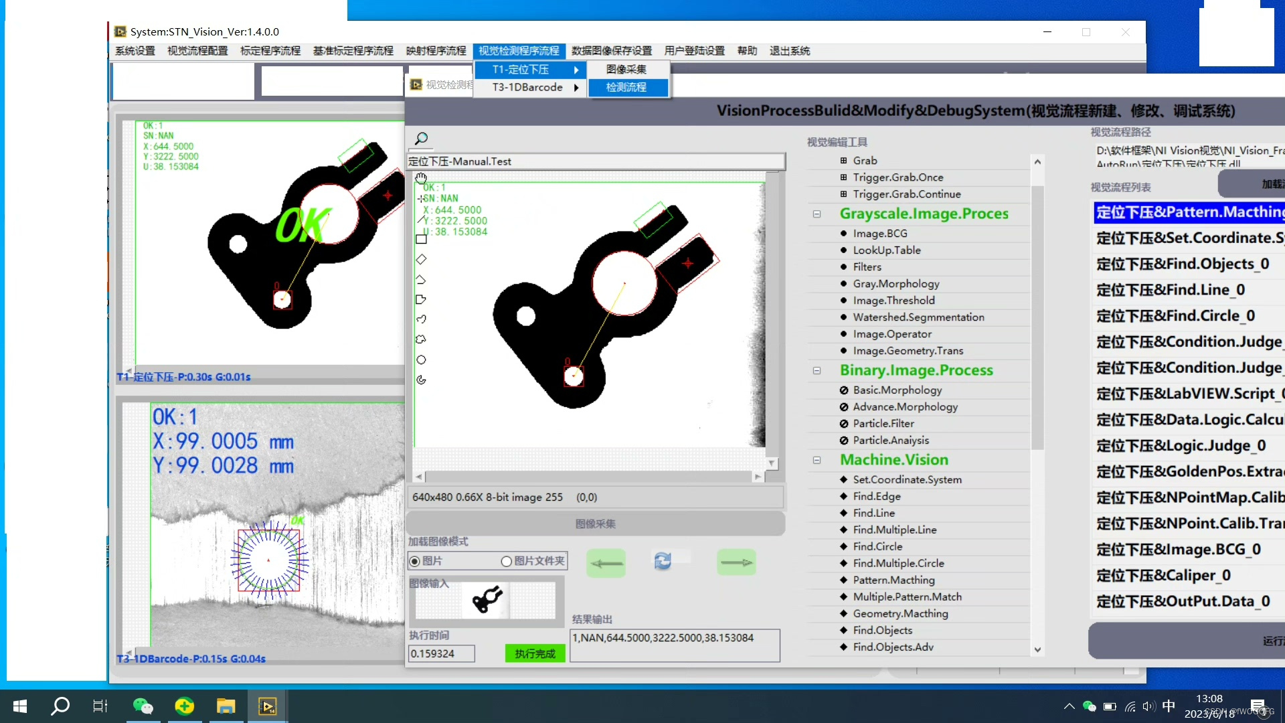
Task: Select the hand pan tool
Action: 421,178
